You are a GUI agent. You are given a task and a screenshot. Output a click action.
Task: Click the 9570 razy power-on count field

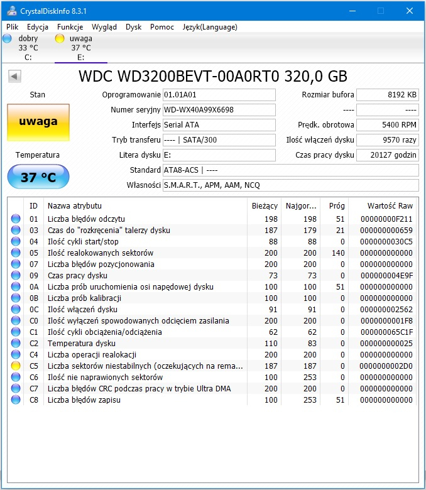[x=388, y=139]
